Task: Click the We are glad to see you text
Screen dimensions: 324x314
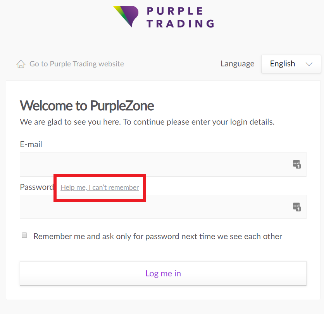Action: coord(147,122)
